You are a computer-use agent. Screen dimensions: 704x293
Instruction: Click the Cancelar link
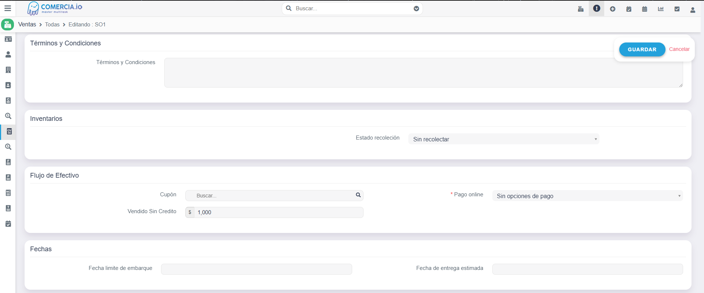(679, 49)
